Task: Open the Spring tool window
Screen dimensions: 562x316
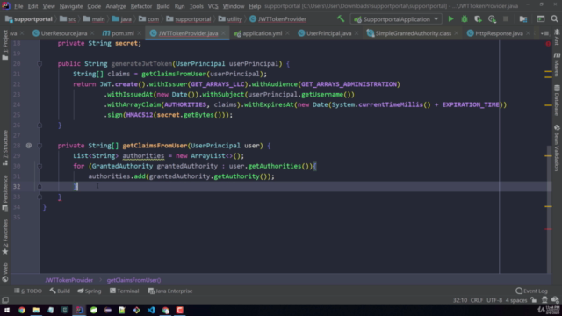Action: (x=90, y=291)
